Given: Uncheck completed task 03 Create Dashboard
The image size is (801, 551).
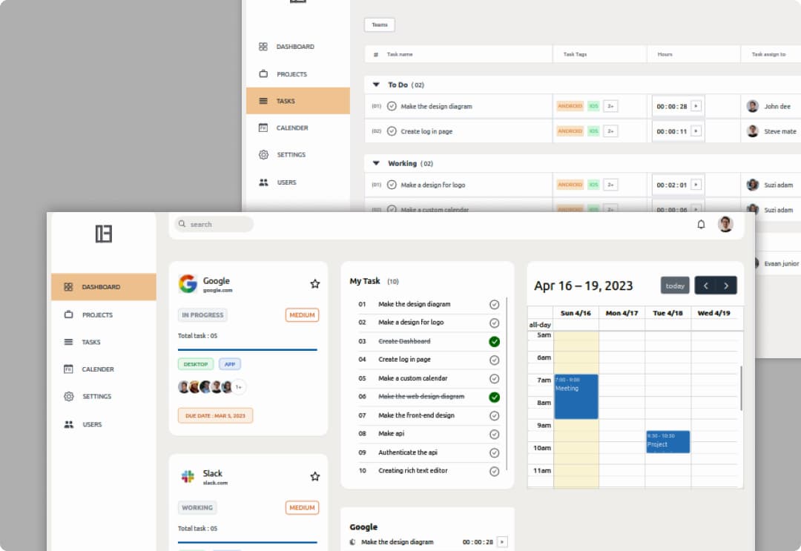Looking at the screenshot, I should pyautogui.click(x=494, y=342).
